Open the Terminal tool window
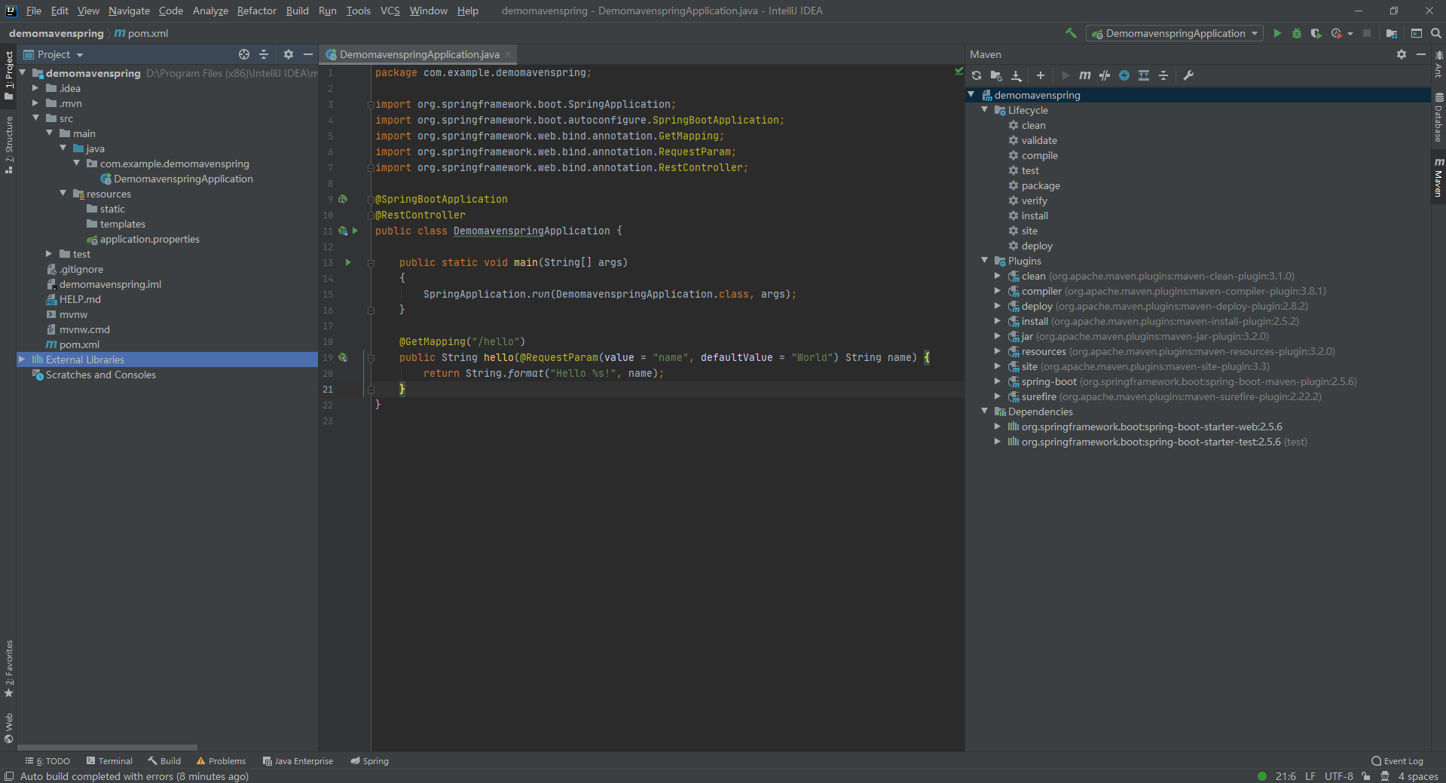The width and height of the screenshot is (1446, 783). pos(109,761)
